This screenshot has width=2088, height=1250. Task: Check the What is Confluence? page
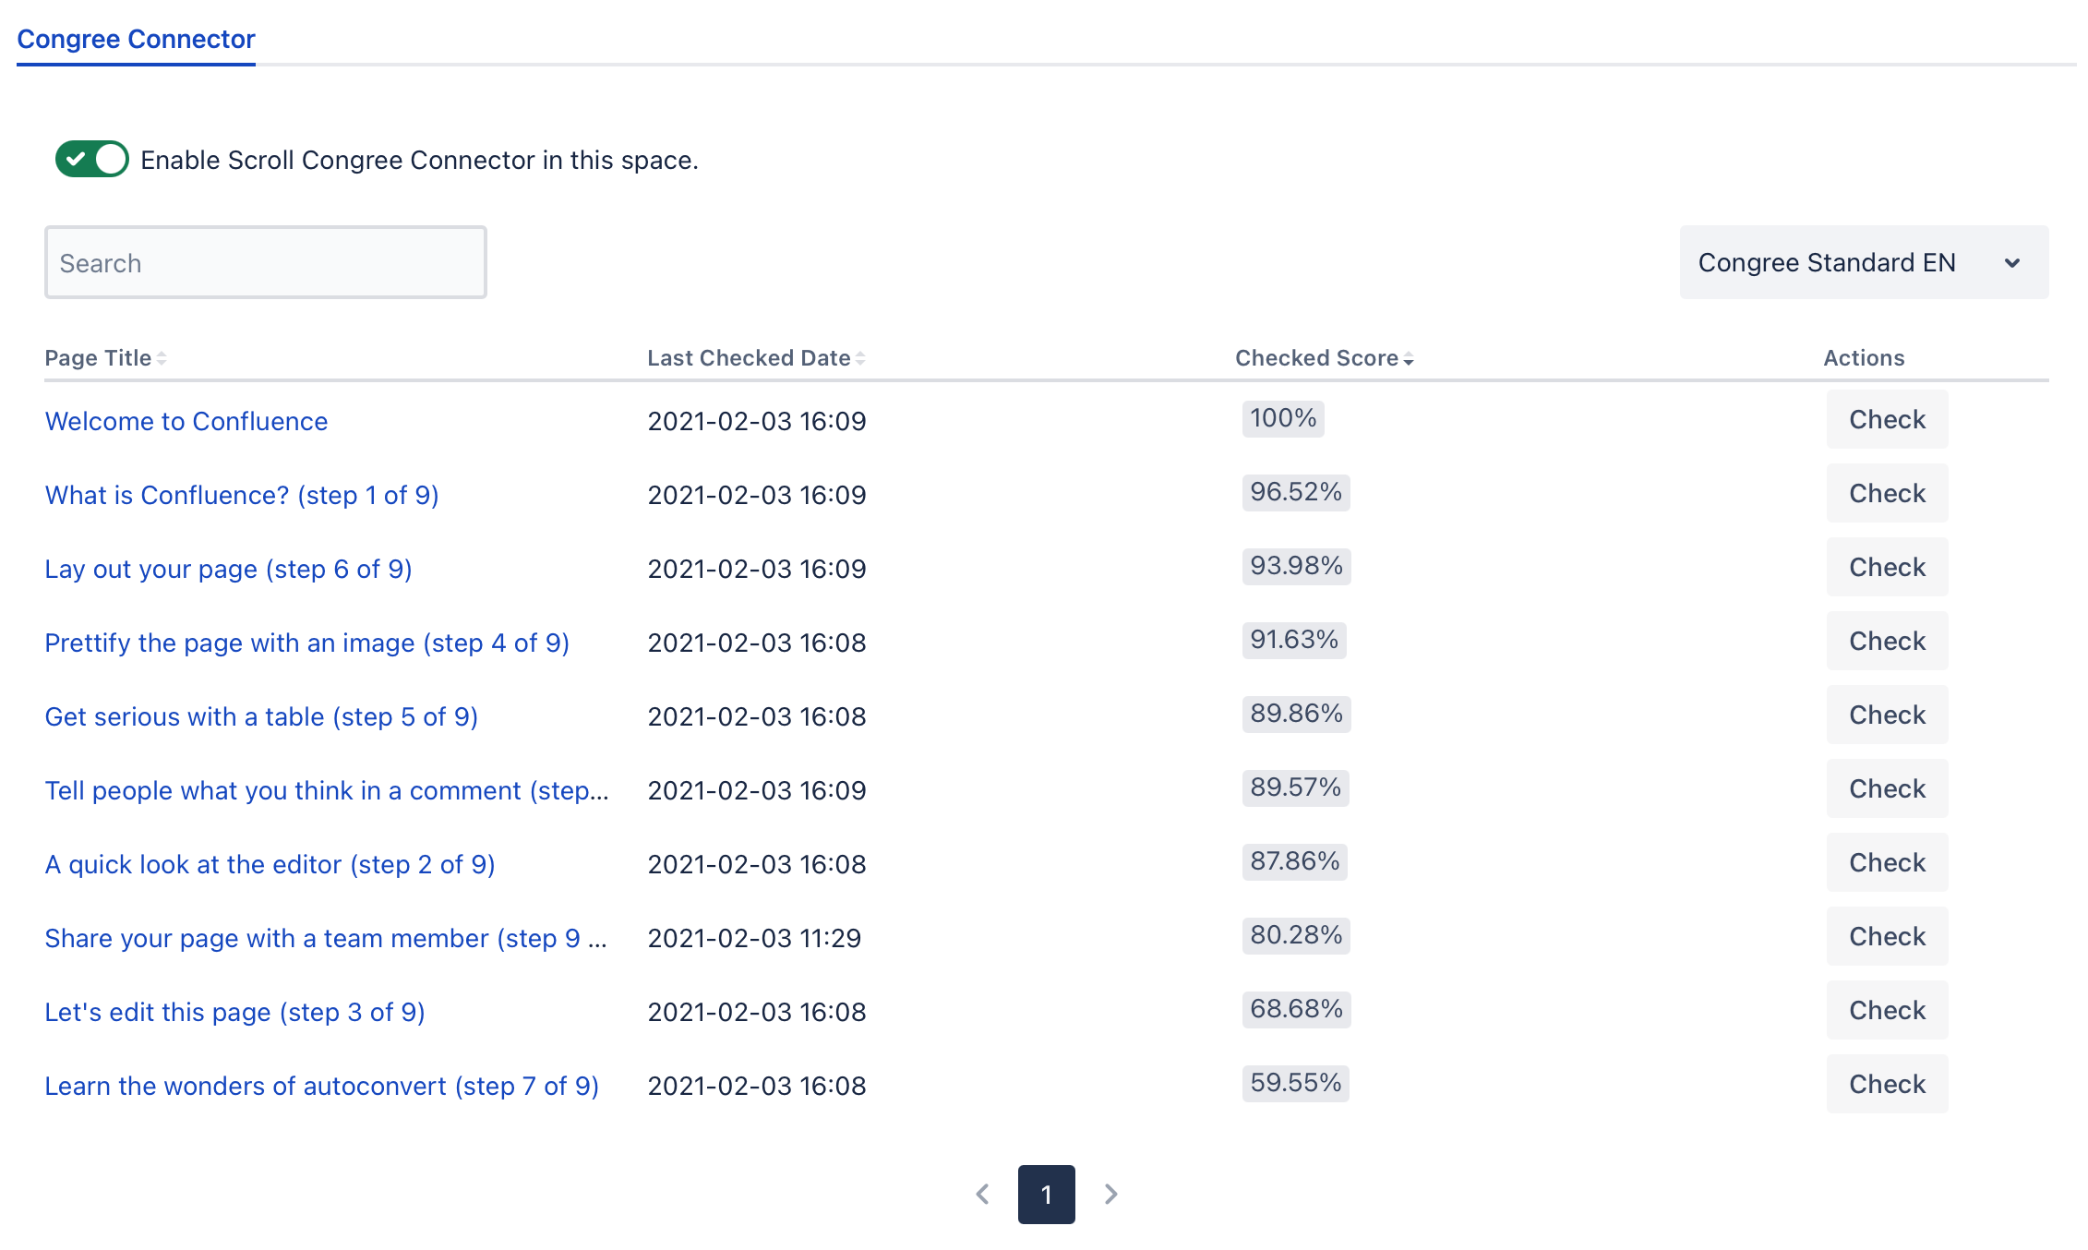click(1887, 493)
